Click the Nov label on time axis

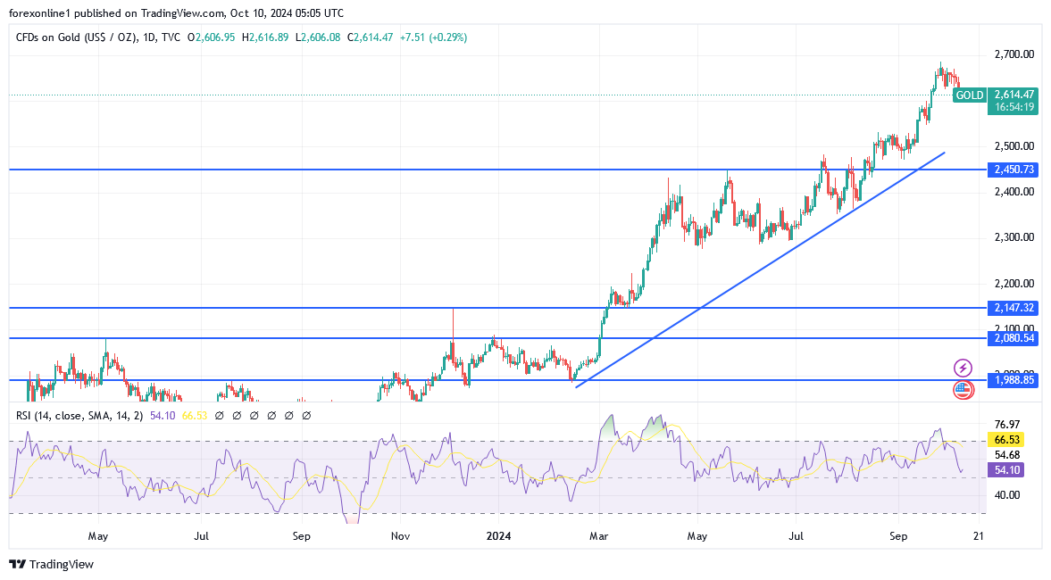coord(399,536)
